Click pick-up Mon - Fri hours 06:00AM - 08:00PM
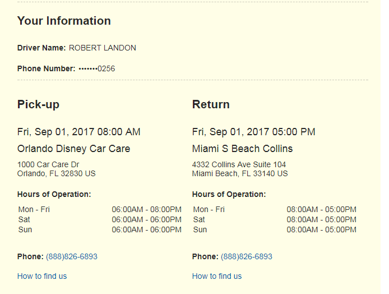389x294 pixels. pyautogui.click(x=146, y=210)
